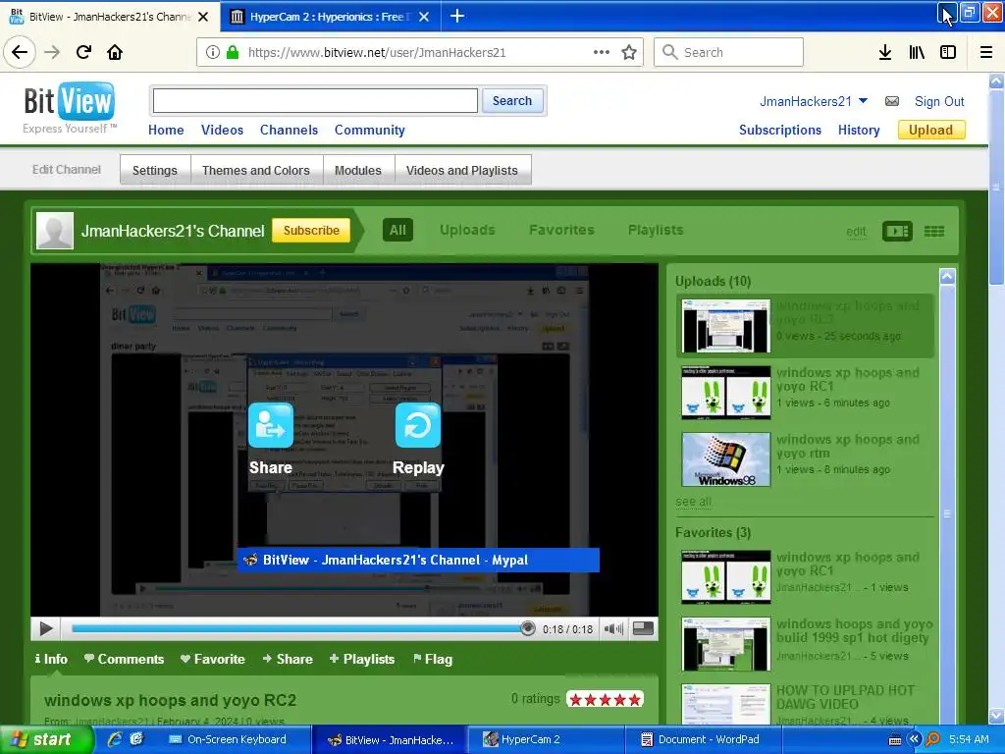Image resolution: width=1005 pixels, height=754 pixels.
Task: Click see all under Uploads
Action: point(694,502)
